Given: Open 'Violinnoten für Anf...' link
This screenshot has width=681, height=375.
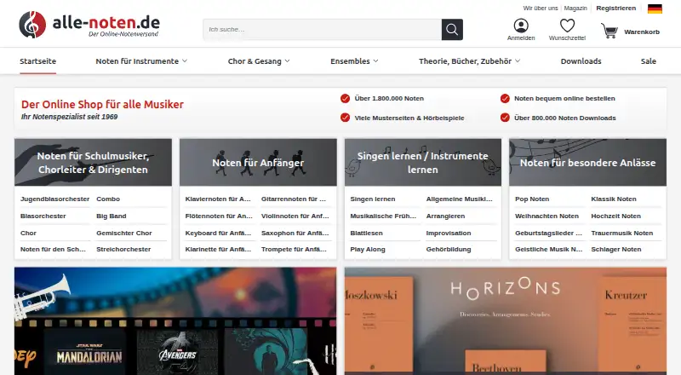Looking at the screenshot, I should click(295, 216).
